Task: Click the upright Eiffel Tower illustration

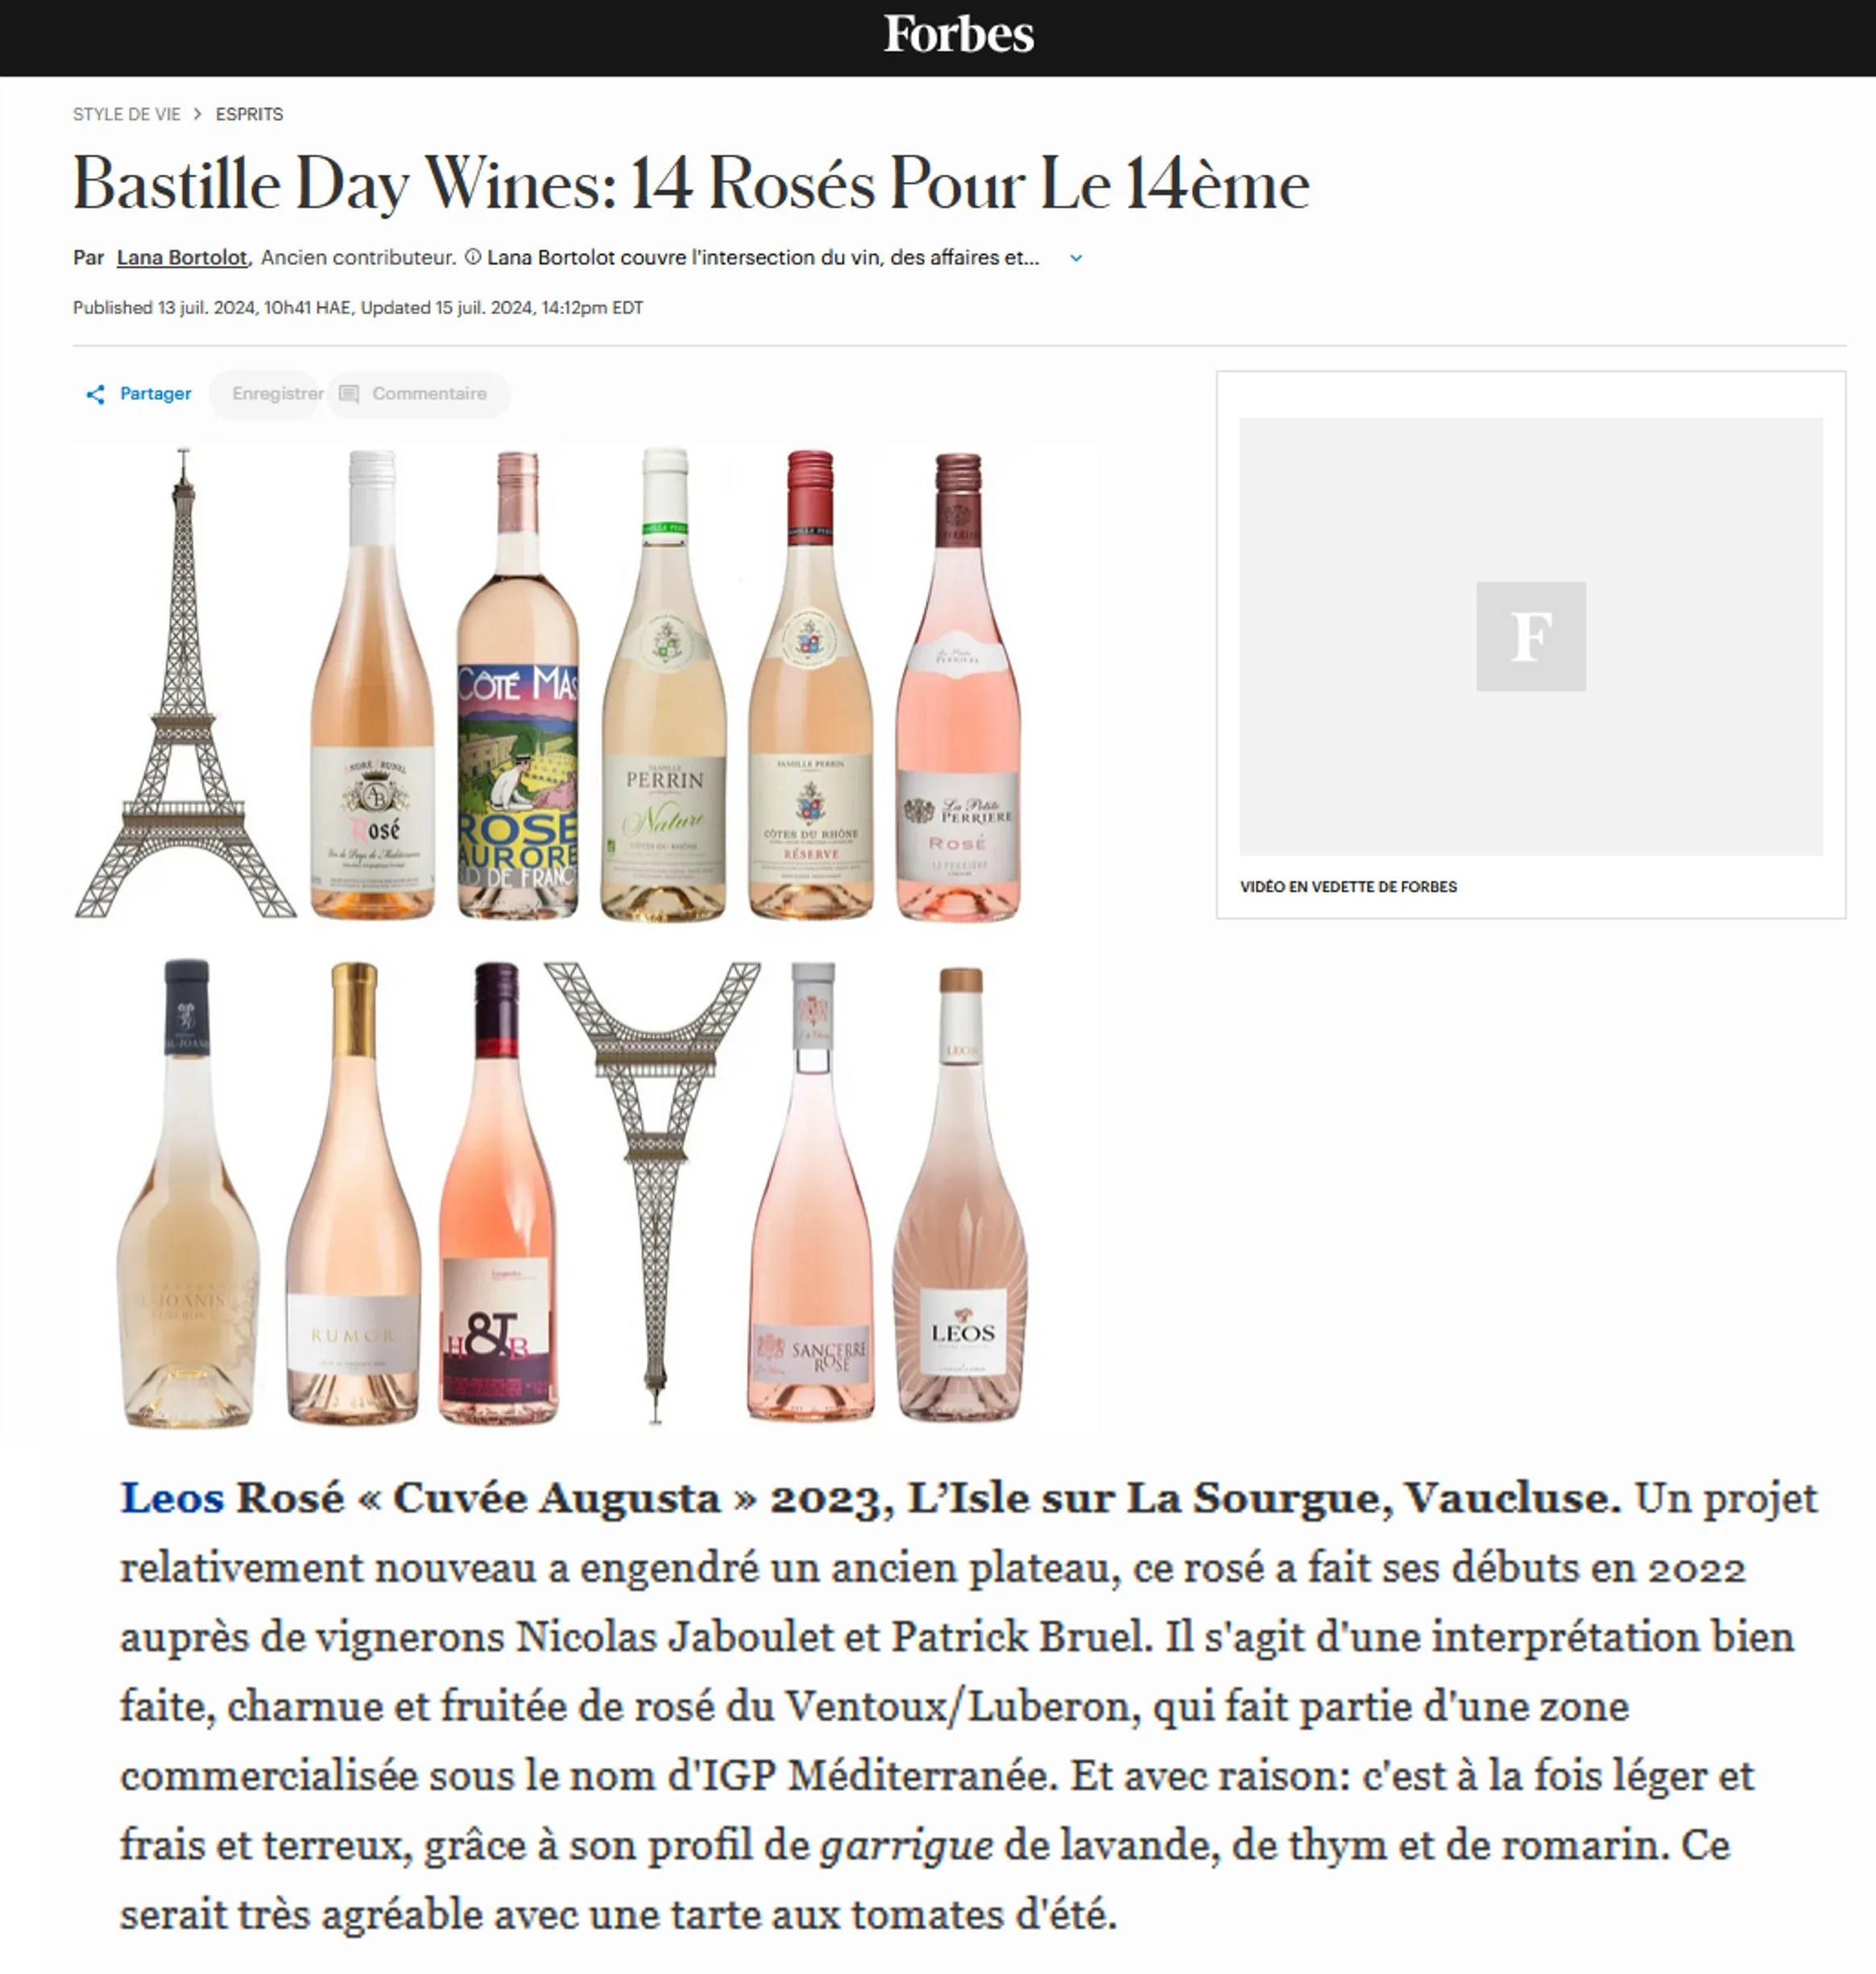Action: (x=185, y=683)
